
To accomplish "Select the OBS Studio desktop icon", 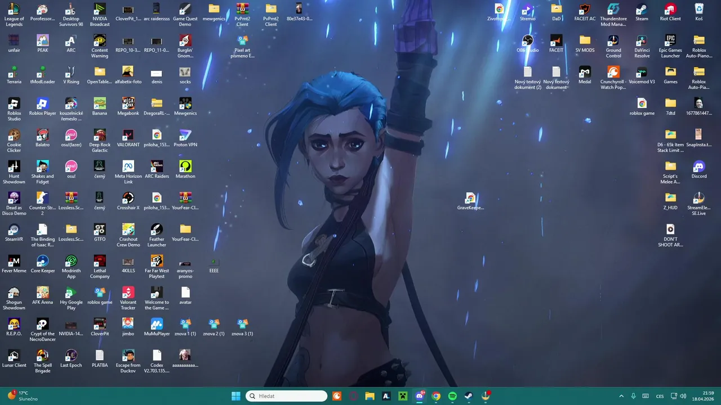I will 528,43.
